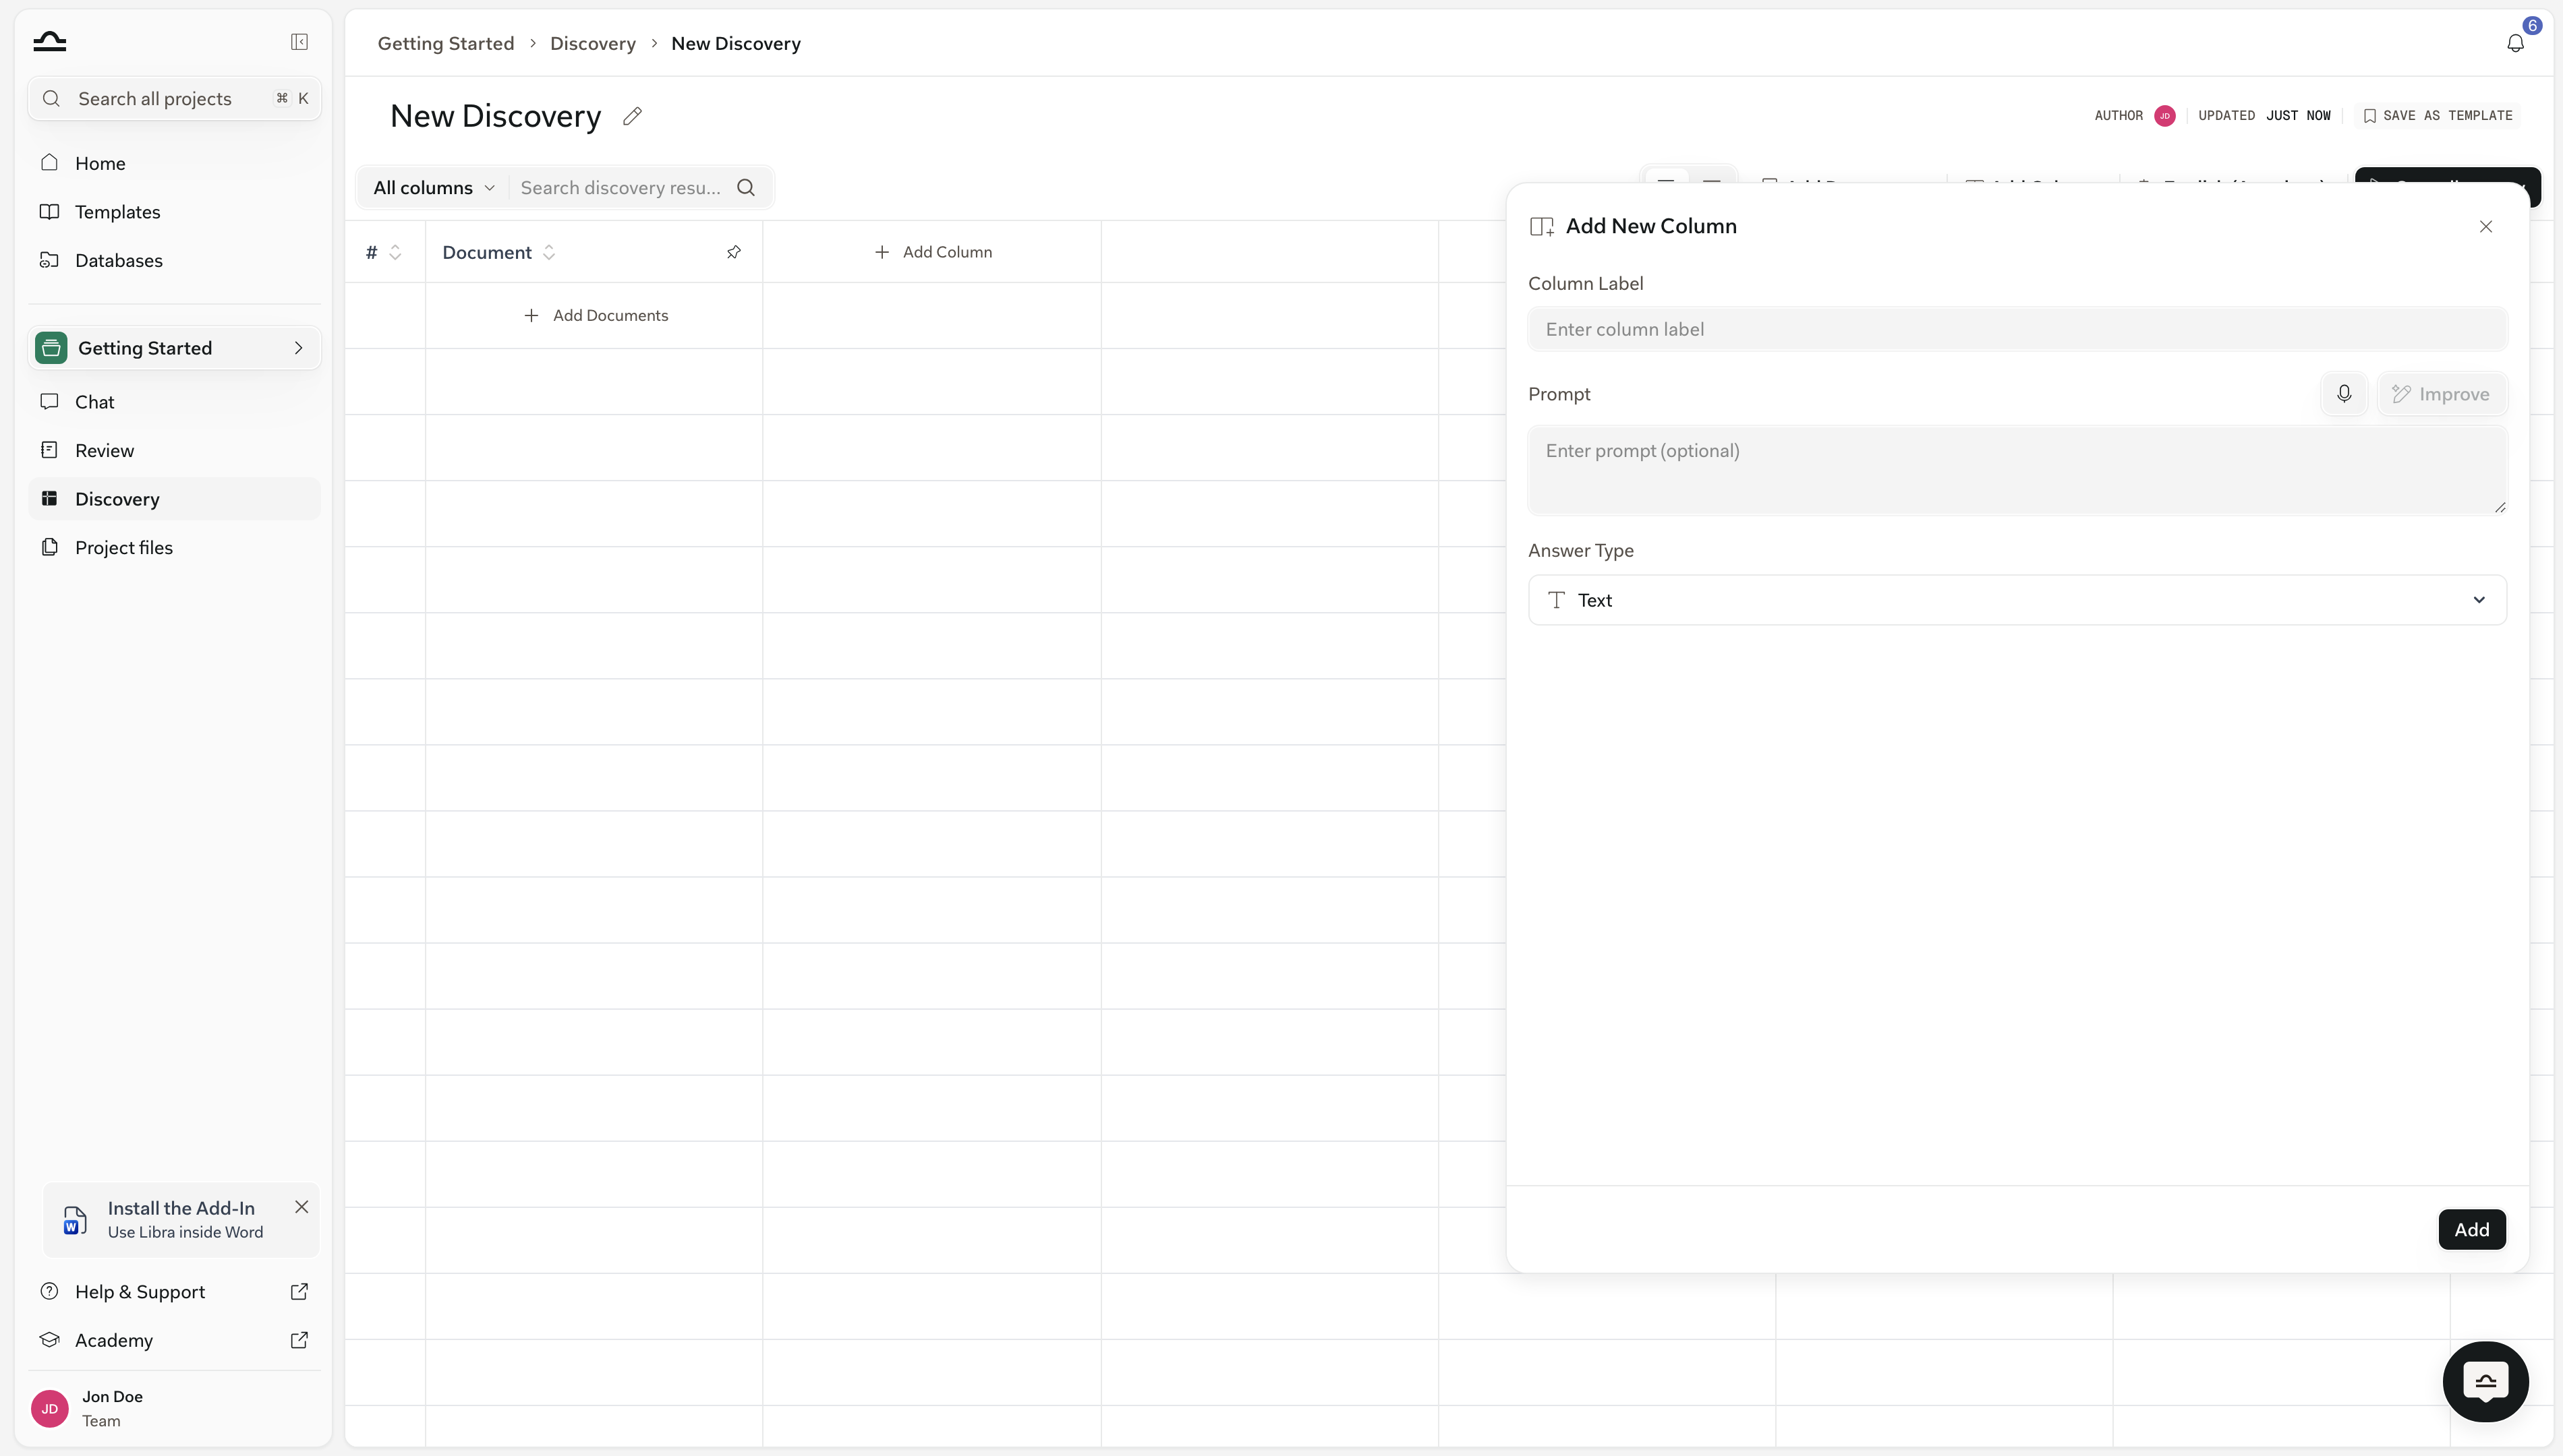
Task: Click the prompt textarea resize handle
Action: coord(2499,508)
